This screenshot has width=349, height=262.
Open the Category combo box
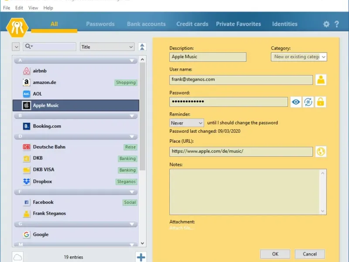(x=299, y=57)
